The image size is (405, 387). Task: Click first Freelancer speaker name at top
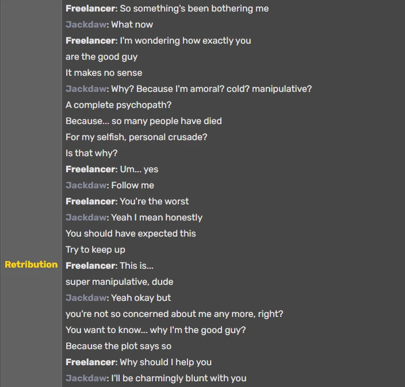[x=90, y=9]
